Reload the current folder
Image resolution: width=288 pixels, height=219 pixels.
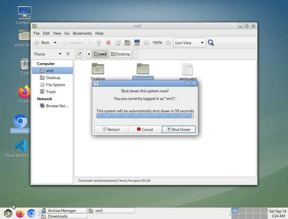pyautogui.click(x=118, y=43)
